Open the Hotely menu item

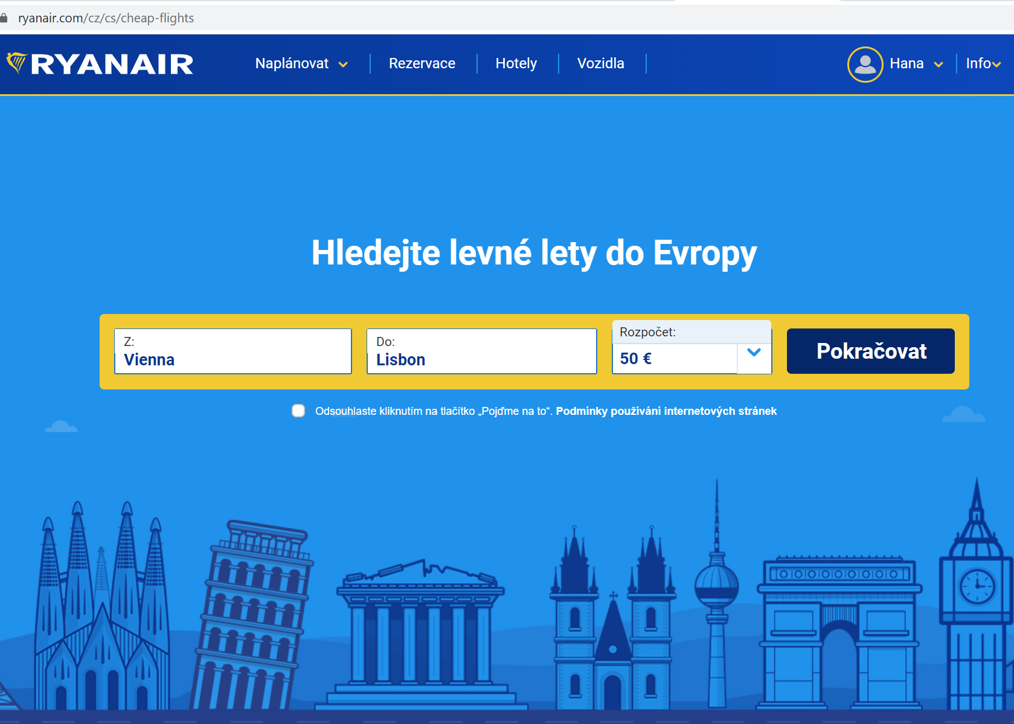516,63
